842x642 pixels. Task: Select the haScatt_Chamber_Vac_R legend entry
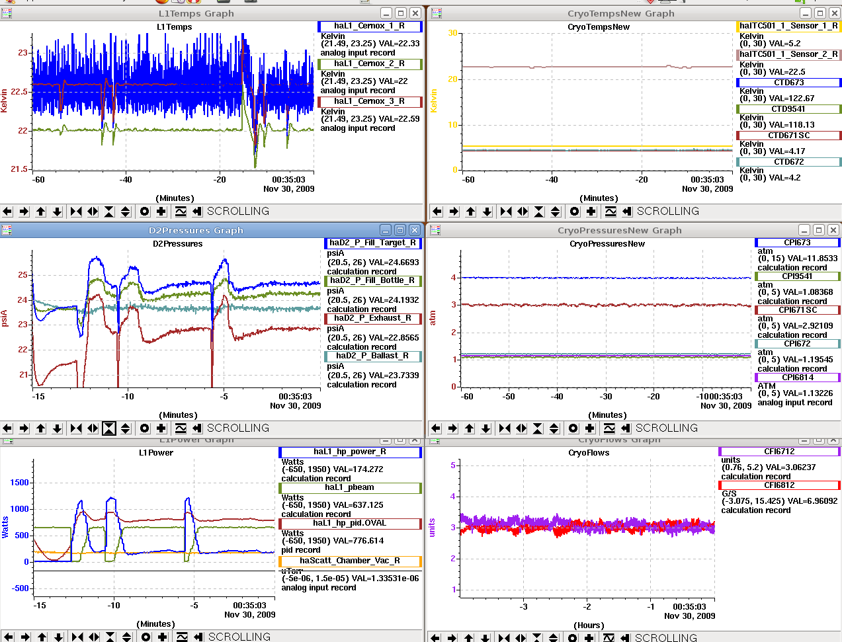pyautogui.click(x=350, y=561)
